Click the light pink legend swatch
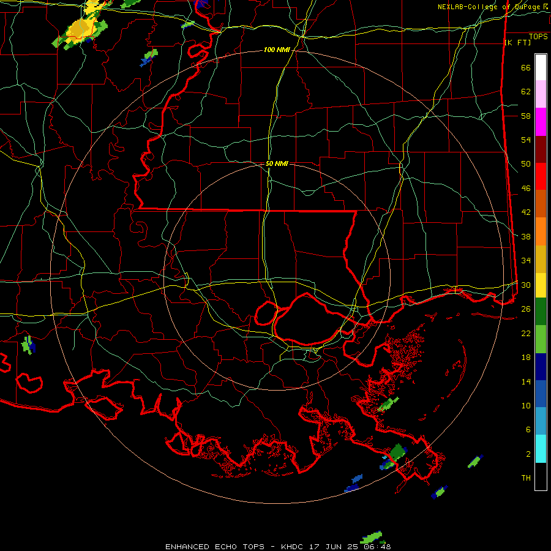 (x=541, y=94)
